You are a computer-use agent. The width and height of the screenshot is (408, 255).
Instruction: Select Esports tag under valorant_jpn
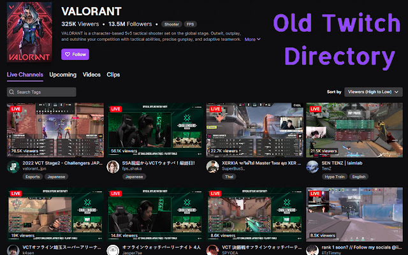33,177
